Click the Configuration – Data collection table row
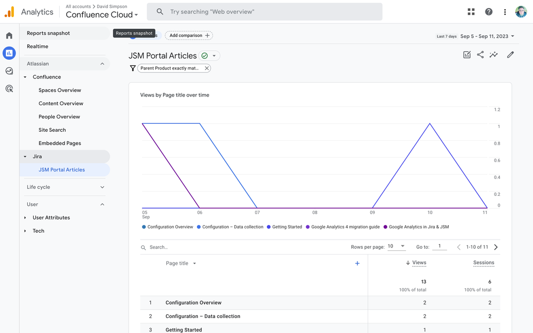Image resolution: width=533 pixels, height=333 pixels. [x=320, y=316]
